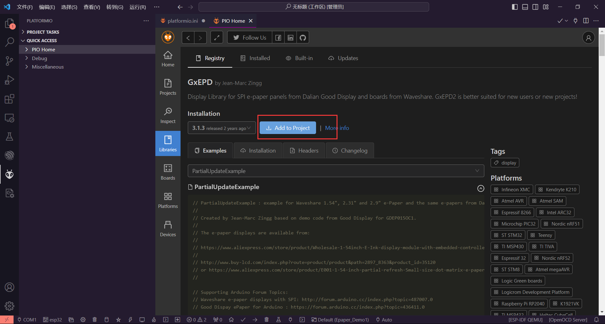Click the PIO expand fullscreen icon
This screenshot has width=605, height=324.
[217, 38]
